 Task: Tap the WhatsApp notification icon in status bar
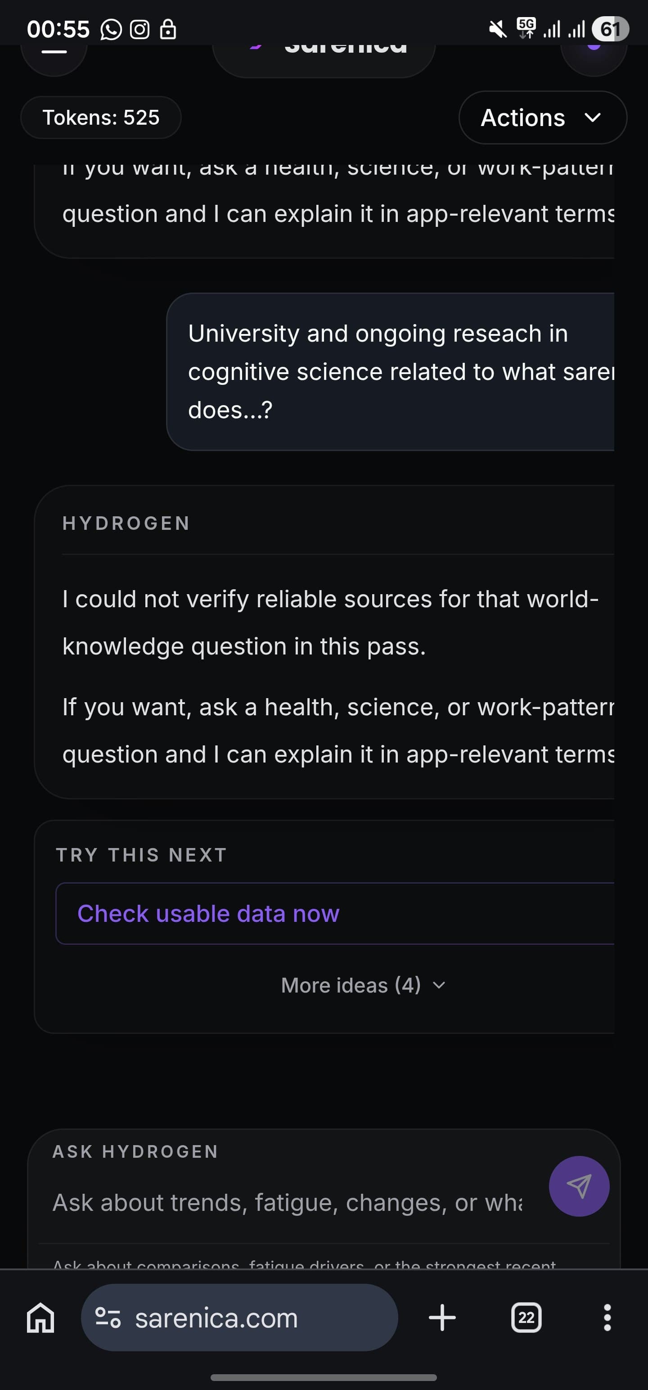[111, 30]
